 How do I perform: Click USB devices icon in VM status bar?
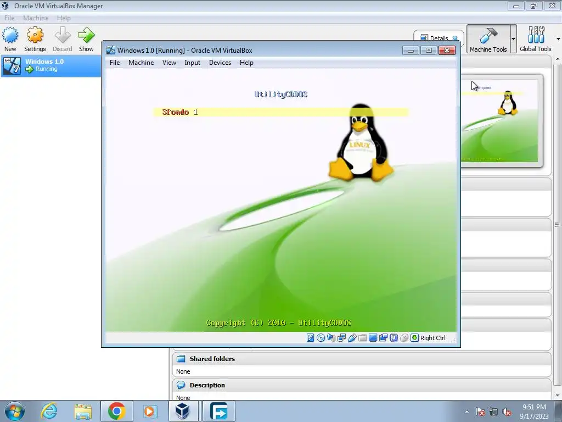(352, 338)
